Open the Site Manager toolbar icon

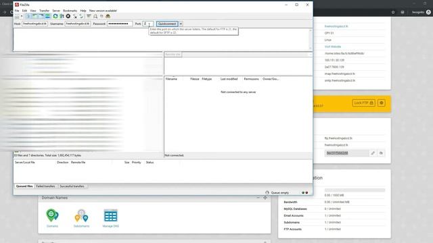tap(17, 16)
